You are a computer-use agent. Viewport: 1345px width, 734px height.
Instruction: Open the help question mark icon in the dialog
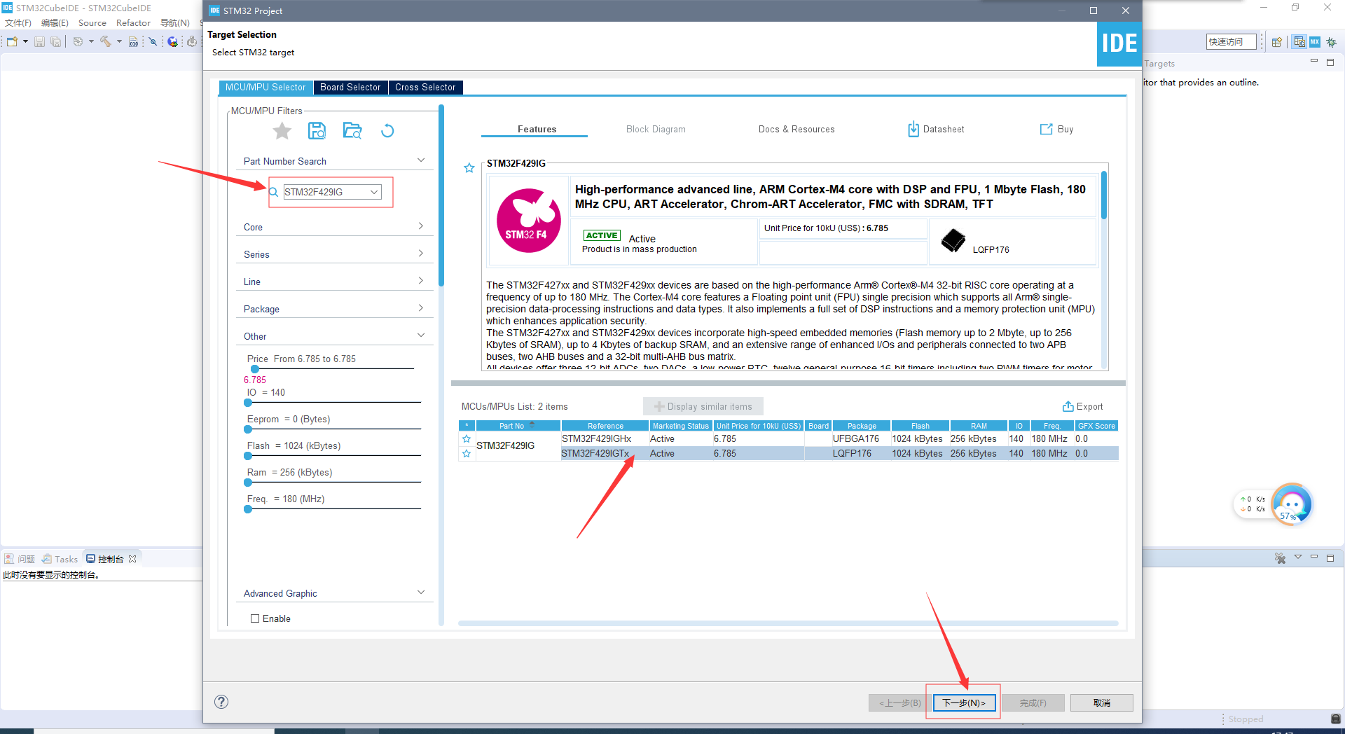[221, 701]
